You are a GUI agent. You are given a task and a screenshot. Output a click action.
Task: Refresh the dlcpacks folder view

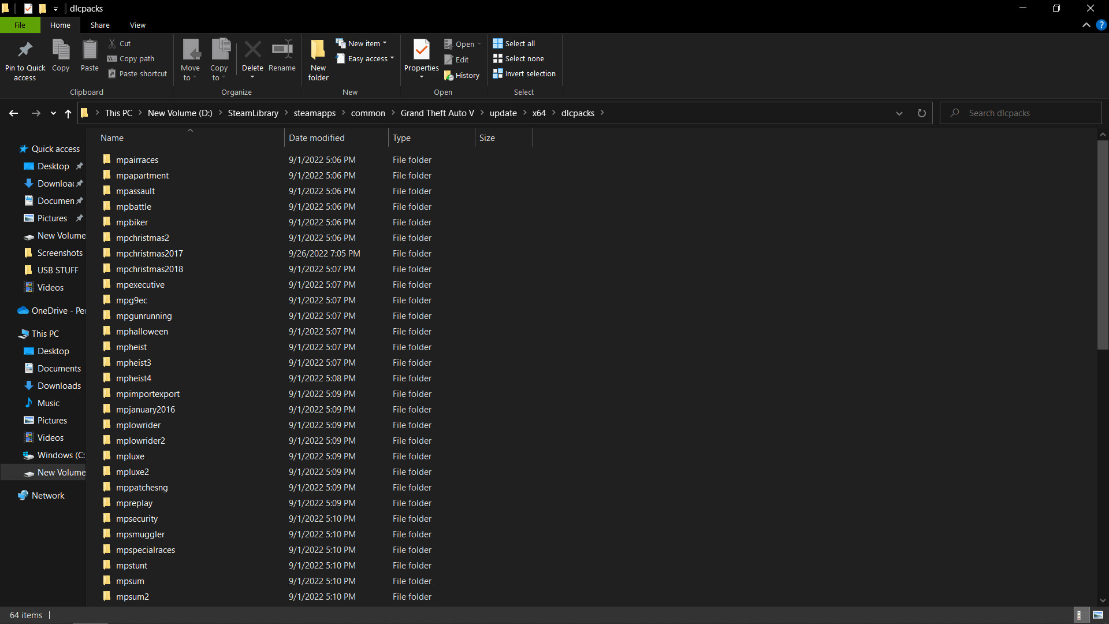tap(921, 113)
